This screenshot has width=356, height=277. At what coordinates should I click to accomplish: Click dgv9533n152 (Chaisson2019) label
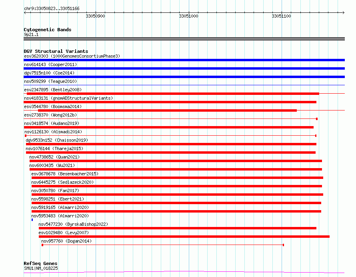click(x=57, y=140)
